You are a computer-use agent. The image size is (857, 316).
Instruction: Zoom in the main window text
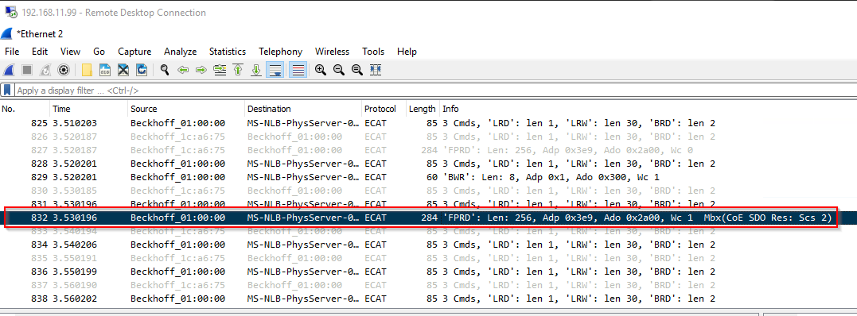(321, 70)
